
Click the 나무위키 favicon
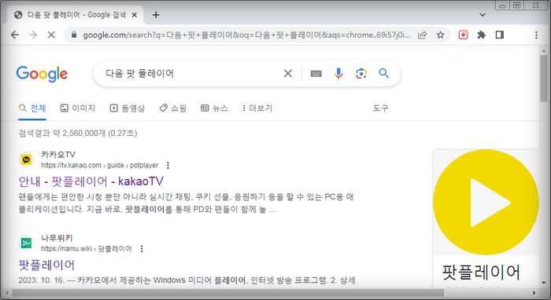(26, 243)
